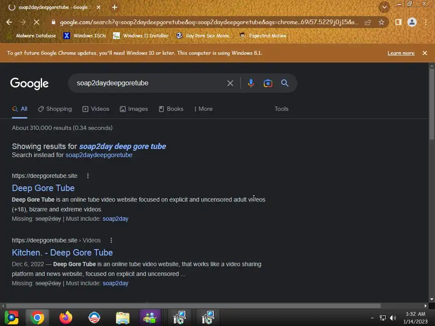Open Chrome from the taskbar
The image size is (435, 326).
[x=37, y=318]
